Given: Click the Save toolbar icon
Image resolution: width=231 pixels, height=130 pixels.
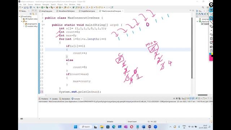Looking at the screenshot, I should click(x=25, y=7).
